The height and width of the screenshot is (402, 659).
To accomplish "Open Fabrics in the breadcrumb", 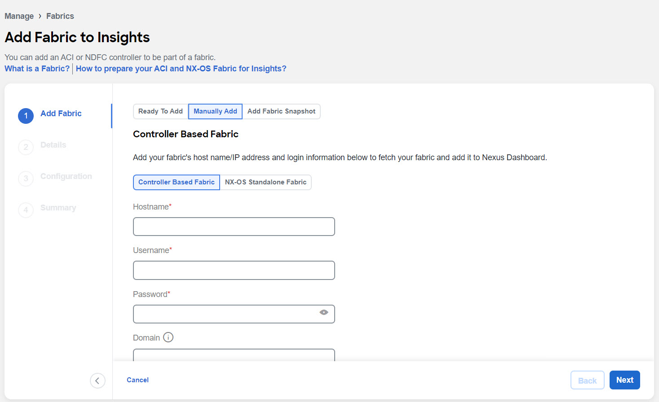I will click(60, 16).
